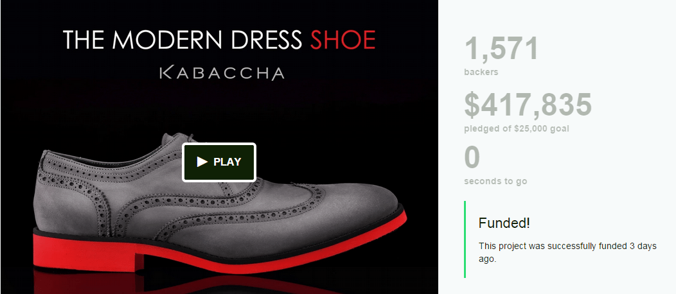
Task: Click the KABACCHA brand logo text
Action: coord(221,72)
